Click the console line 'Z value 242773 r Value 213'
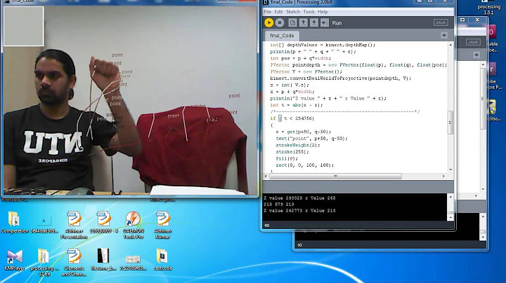This screenshot has height=283, width=506. (299, 211)
